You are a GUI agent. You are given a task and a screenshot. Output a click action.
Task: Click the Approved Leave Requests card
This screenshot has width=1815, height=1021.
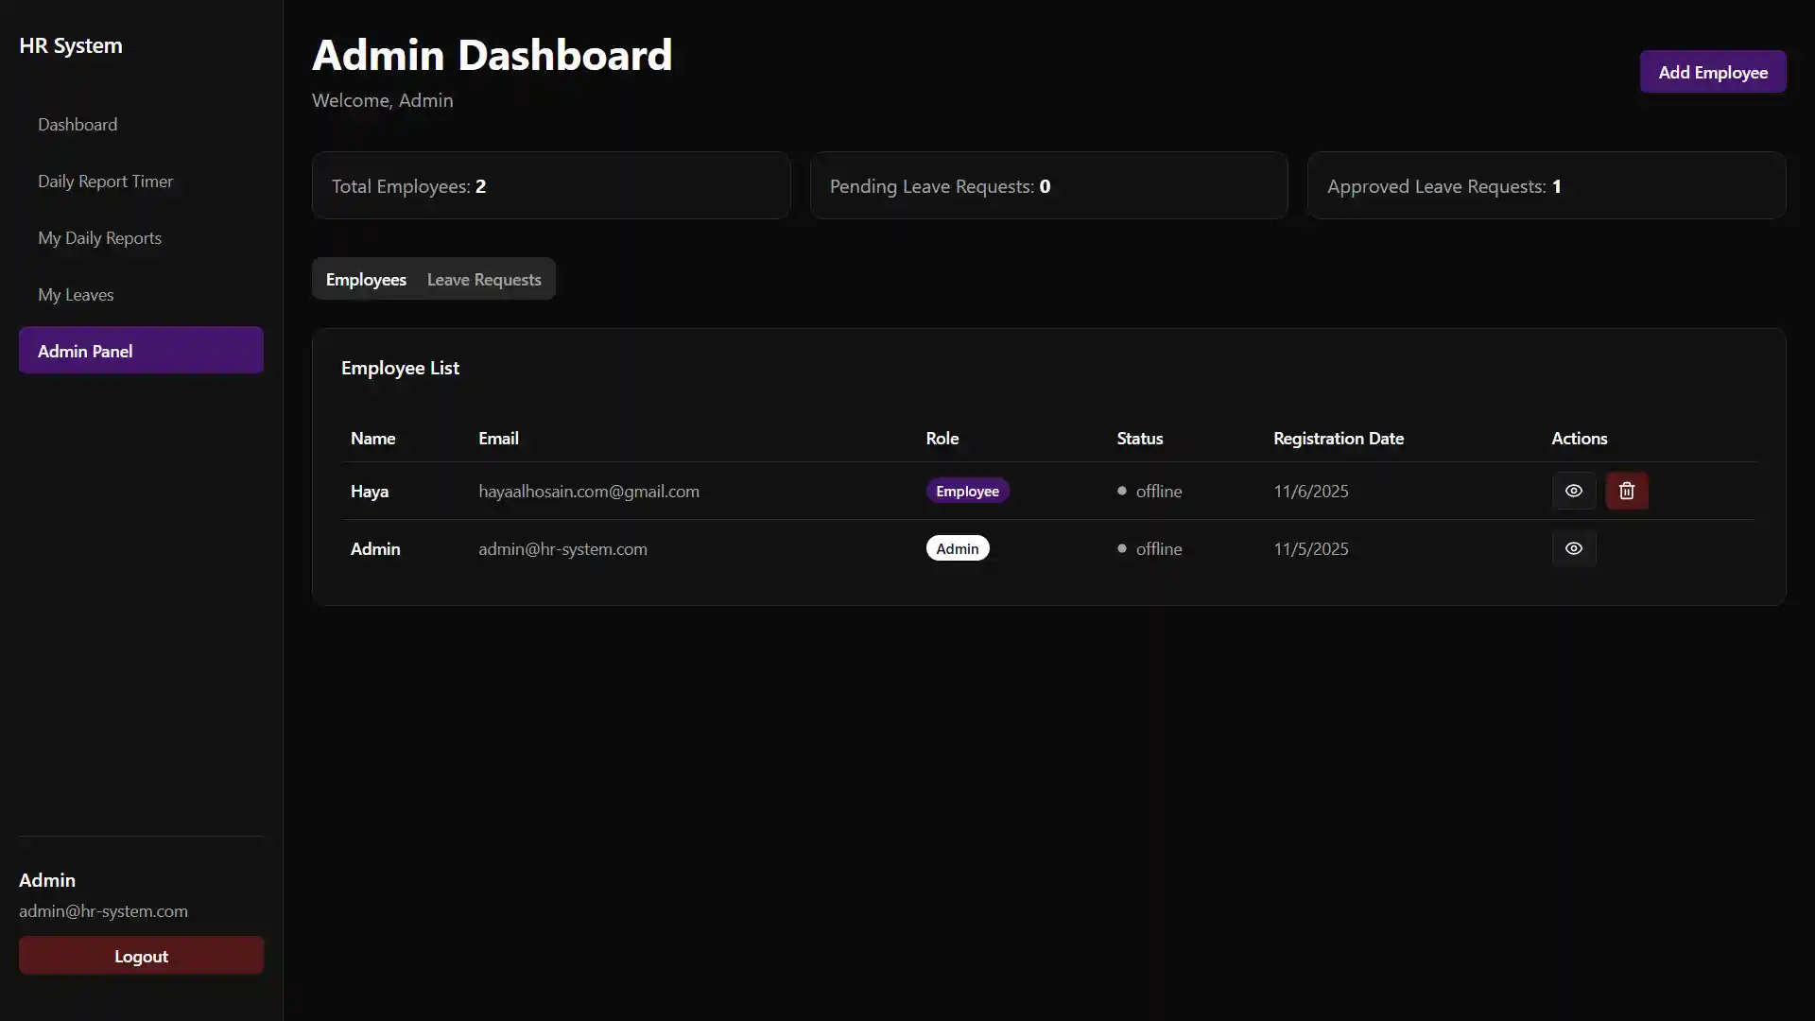click(x=1546, y=185)
